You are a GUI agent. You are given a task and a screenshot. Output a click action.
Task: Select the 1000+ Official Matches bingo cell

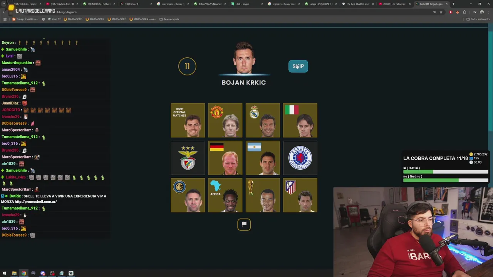188,120
